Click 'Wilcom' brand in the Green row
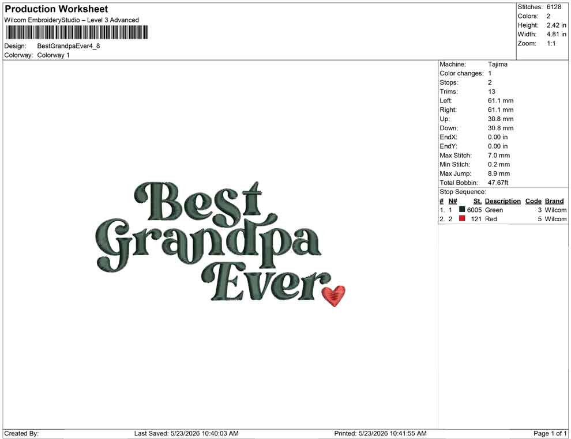The image size is (571, 439). (555, 210)
